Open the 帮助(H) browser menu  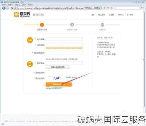(31, 5)
